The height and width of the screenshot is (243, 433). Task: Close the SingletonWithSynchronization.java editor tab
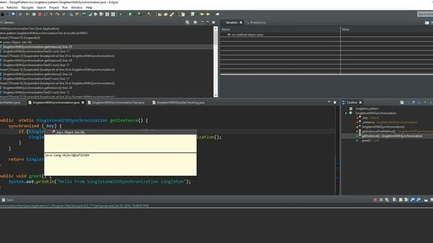click(83, 103)
